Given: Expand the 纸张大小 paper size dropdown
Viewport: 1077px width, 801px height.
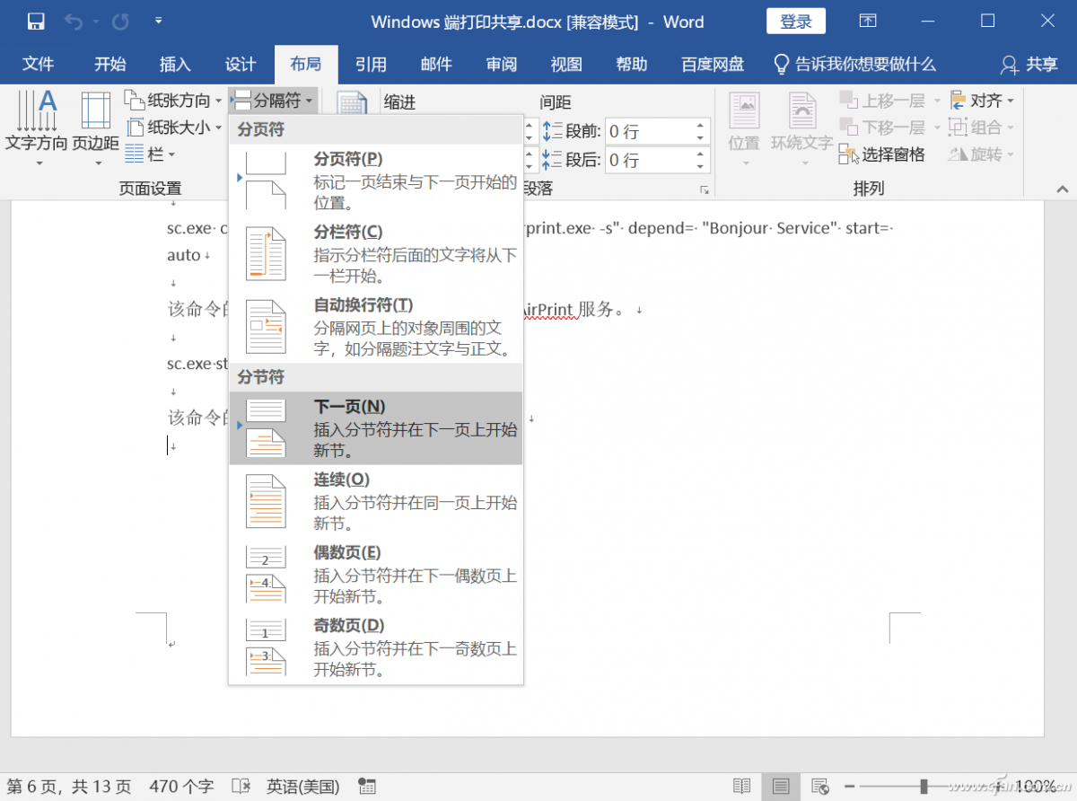Looking at the screenshot, I should point(173,128).
